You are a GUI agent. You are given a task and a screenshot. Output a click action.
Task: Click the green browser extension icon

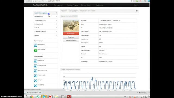137,1
